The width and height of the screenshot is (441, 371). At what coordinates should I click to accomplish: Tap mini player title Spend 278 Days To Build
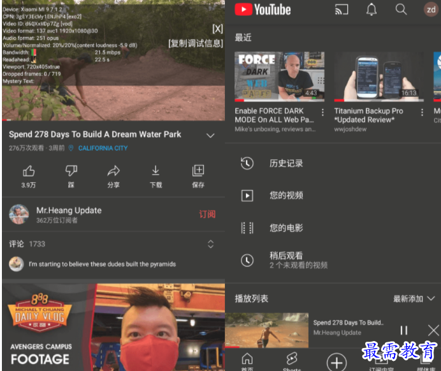[x=349, y=323]
